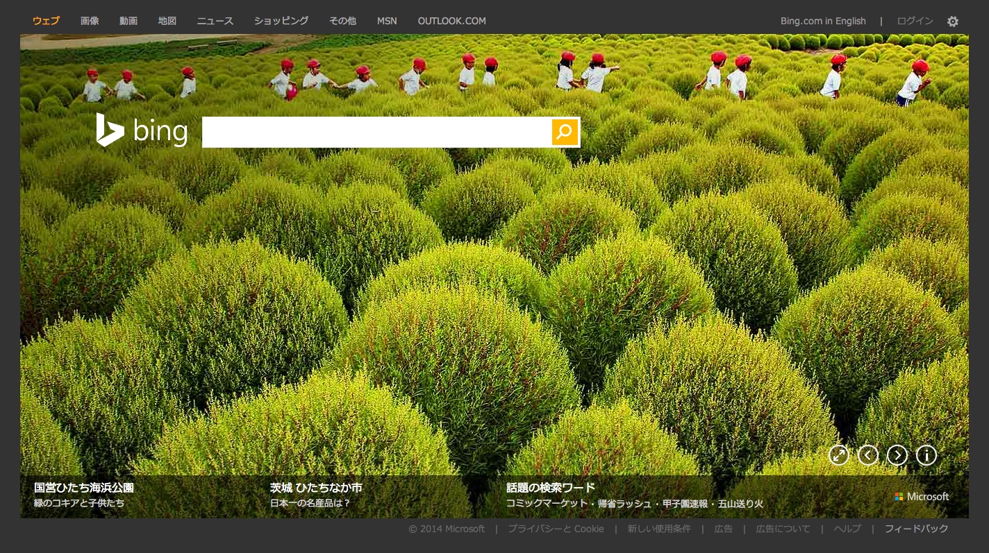Viewport: 989px width, 553px height.
Task: Click the Bing logo
Action: point(142,130)
